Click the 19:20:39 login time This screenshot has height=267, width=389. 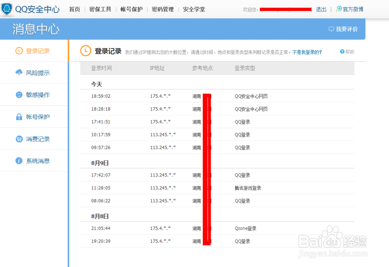[x=101, y=241]
